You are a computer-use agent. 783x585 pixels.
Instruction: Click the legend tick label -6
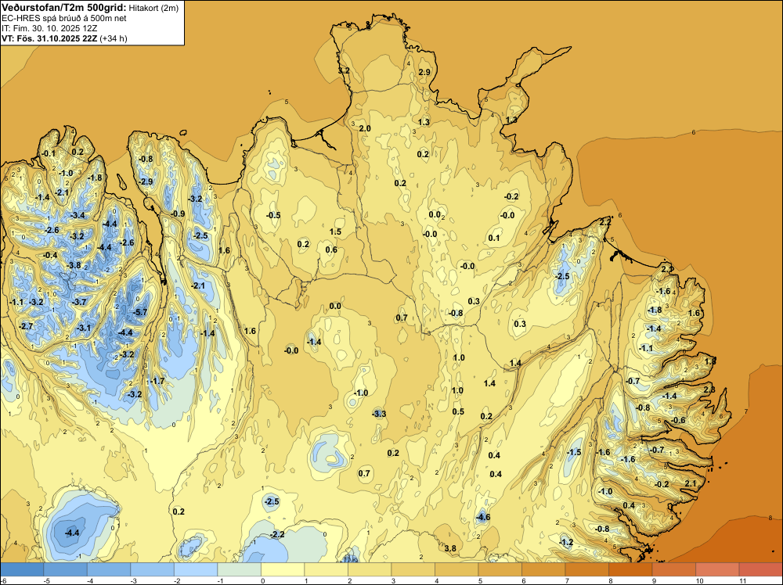(x=3, y=580)
